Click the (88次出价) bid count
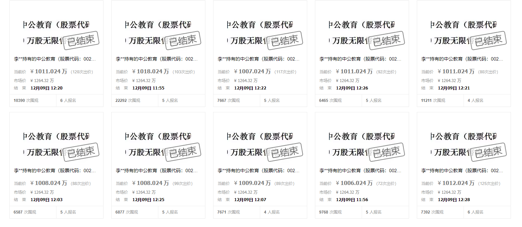The height and width of the screenshot is (227, 522). tap(81, 184)
